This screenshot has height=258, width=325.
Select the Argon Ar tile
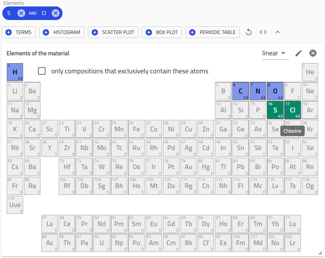point(310,110)
